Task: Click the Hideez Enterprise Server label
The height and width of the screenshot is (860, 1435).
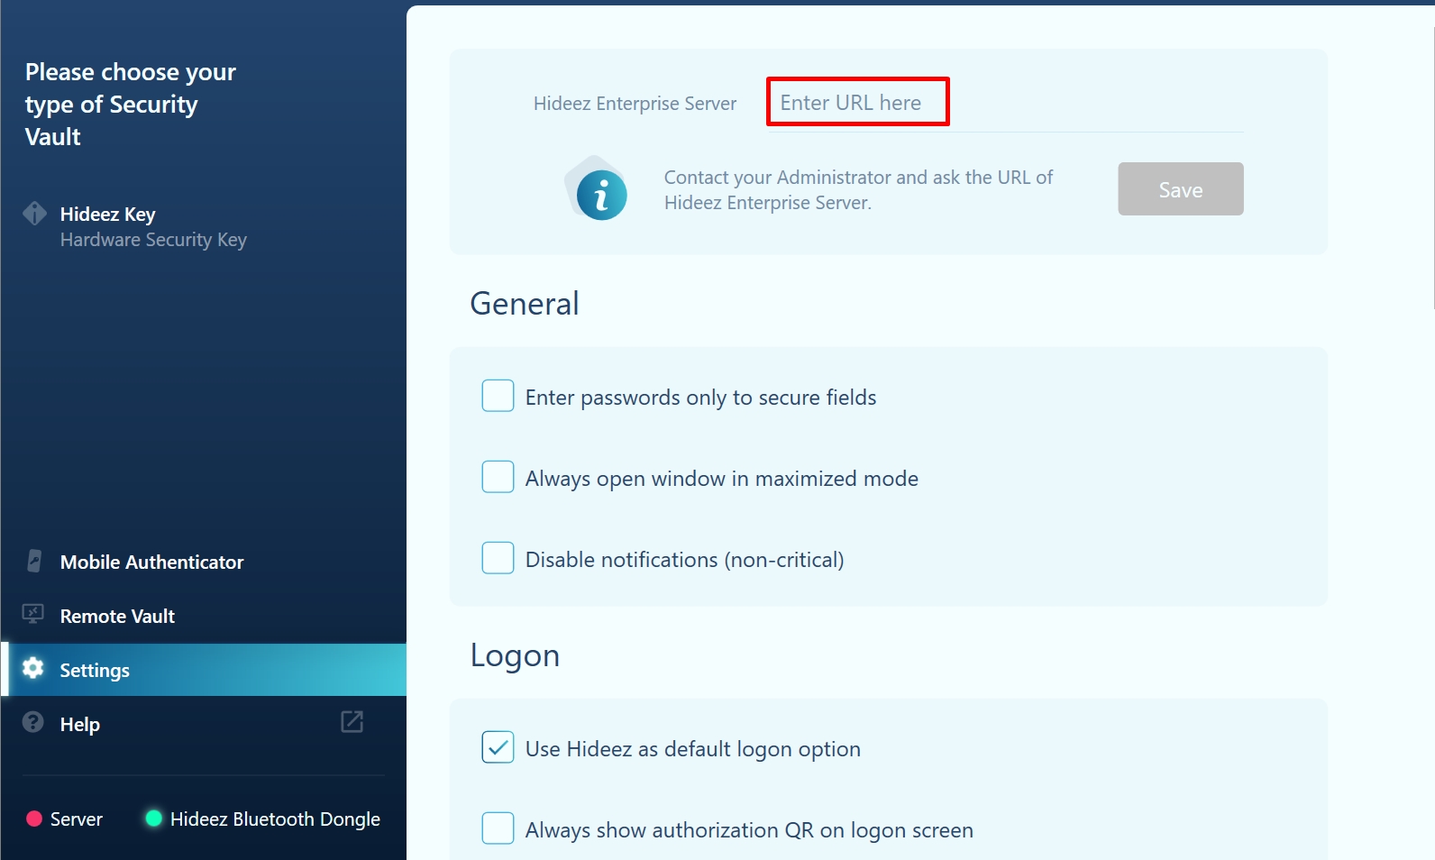Action: tap(635, 104)
